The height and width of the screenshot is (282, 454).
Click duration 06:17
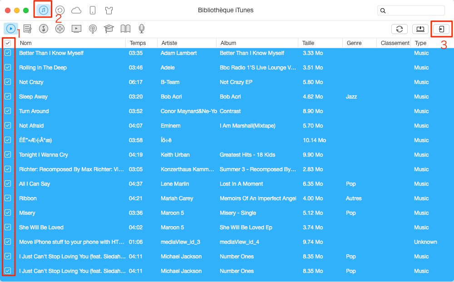point(136,82)
